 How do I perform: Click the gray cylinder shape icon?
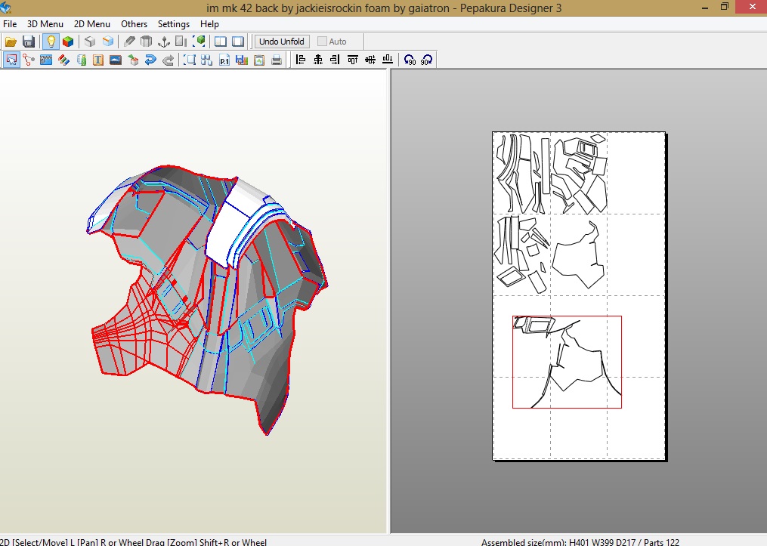146,42
